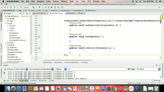Image resolution: width=164 pixels, height=92 pixels.
Task: Click the UTF-8 encoding in the status bar
Action: [139, 83]
